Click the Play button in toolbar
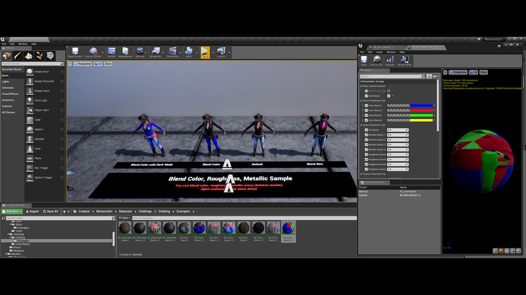 (205, 52)
